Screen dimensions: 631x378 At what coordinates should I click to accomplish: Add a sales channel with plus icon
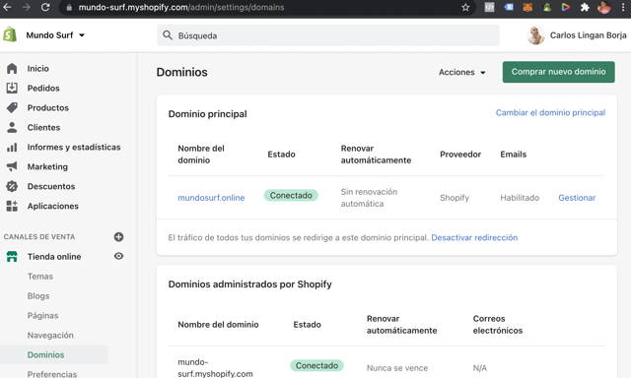pos(118,237)
